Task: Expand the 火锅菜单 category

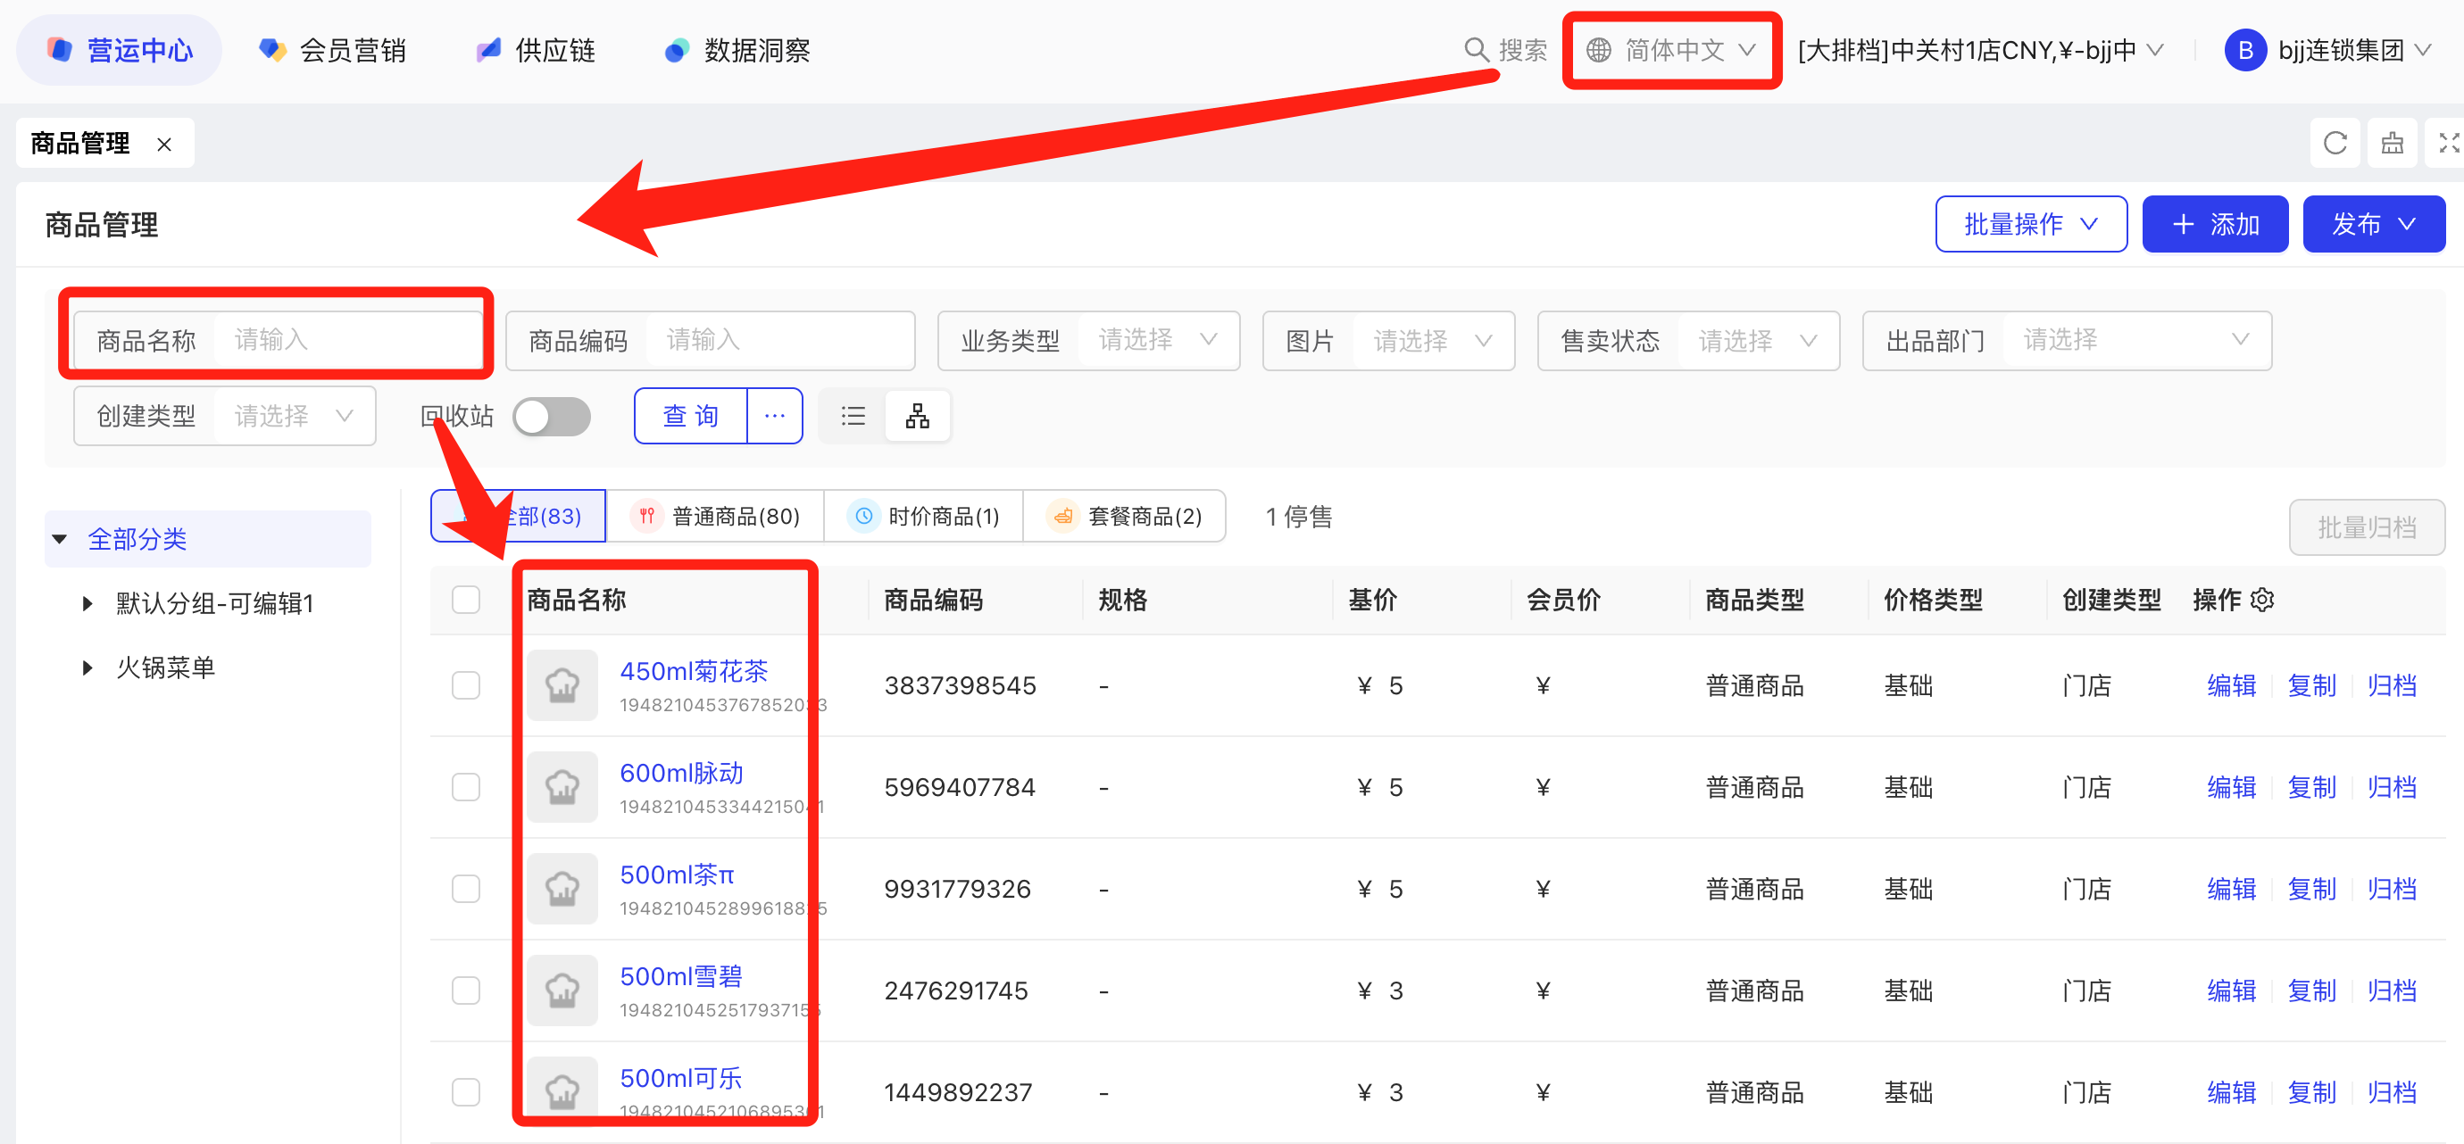Action: point(87,667)
